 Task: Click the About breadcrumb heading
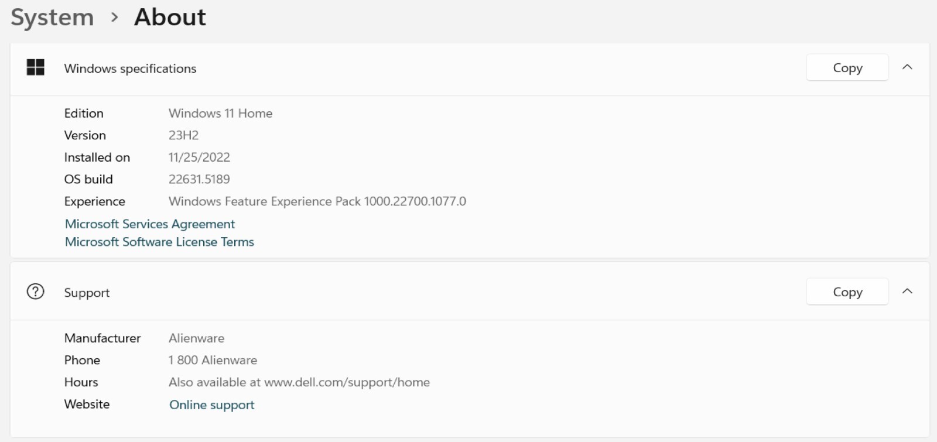pyautogui.click(x=170, y=18)
